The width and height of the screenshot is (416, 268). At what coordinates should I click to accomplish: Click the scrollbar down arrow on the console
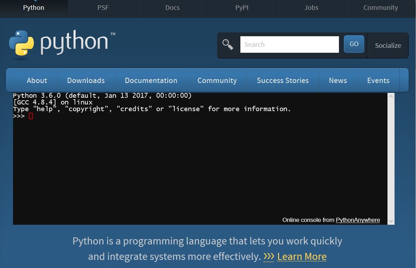[x=391, y=221]
